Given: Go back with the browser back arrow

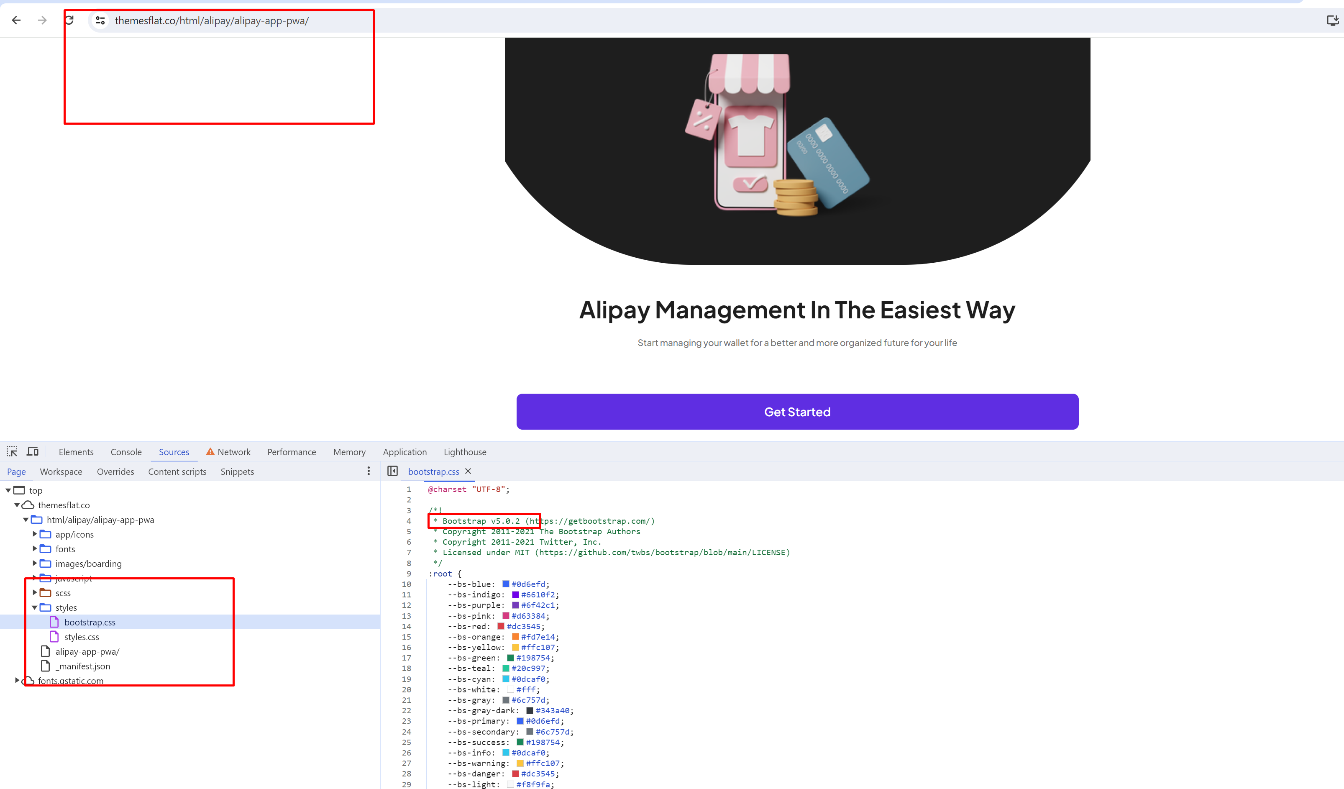Looking at the screenshot, I should pyautogui.click(x=17, y=20).
